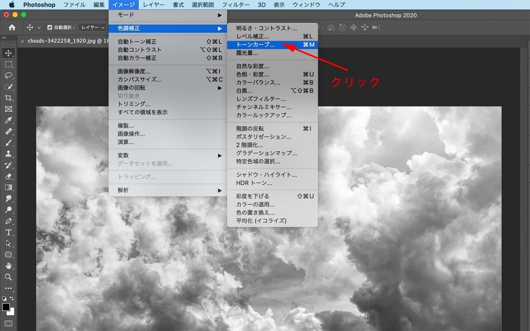Viewport: 530px width, 331px height.
Task: Reset to default foreground and background colors
Action: tap(4, 298)
